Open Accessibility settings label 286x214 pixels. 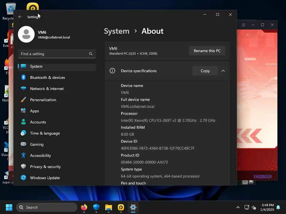[x=40, y=155]
